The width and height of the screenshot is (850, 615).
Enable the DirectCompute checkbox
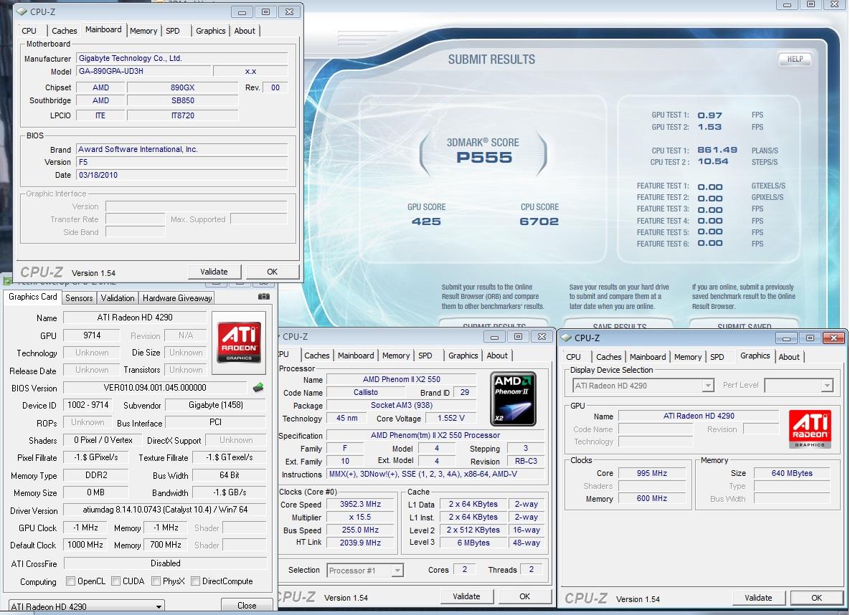click(x=196, y=581)
